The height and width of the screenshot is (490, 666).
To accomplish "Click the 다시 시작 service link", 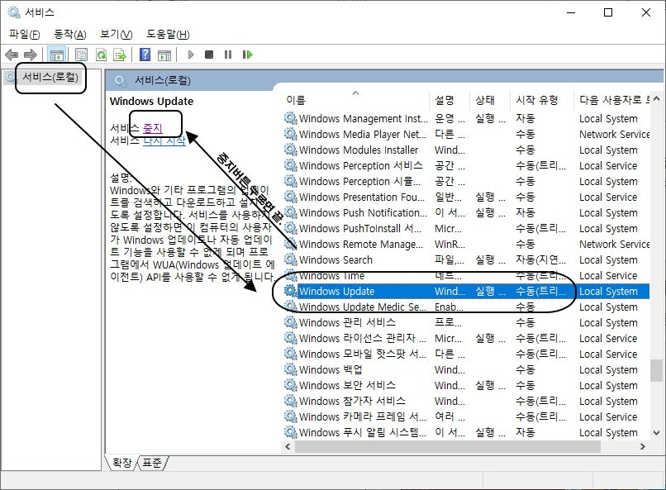I will coord(164,140).
